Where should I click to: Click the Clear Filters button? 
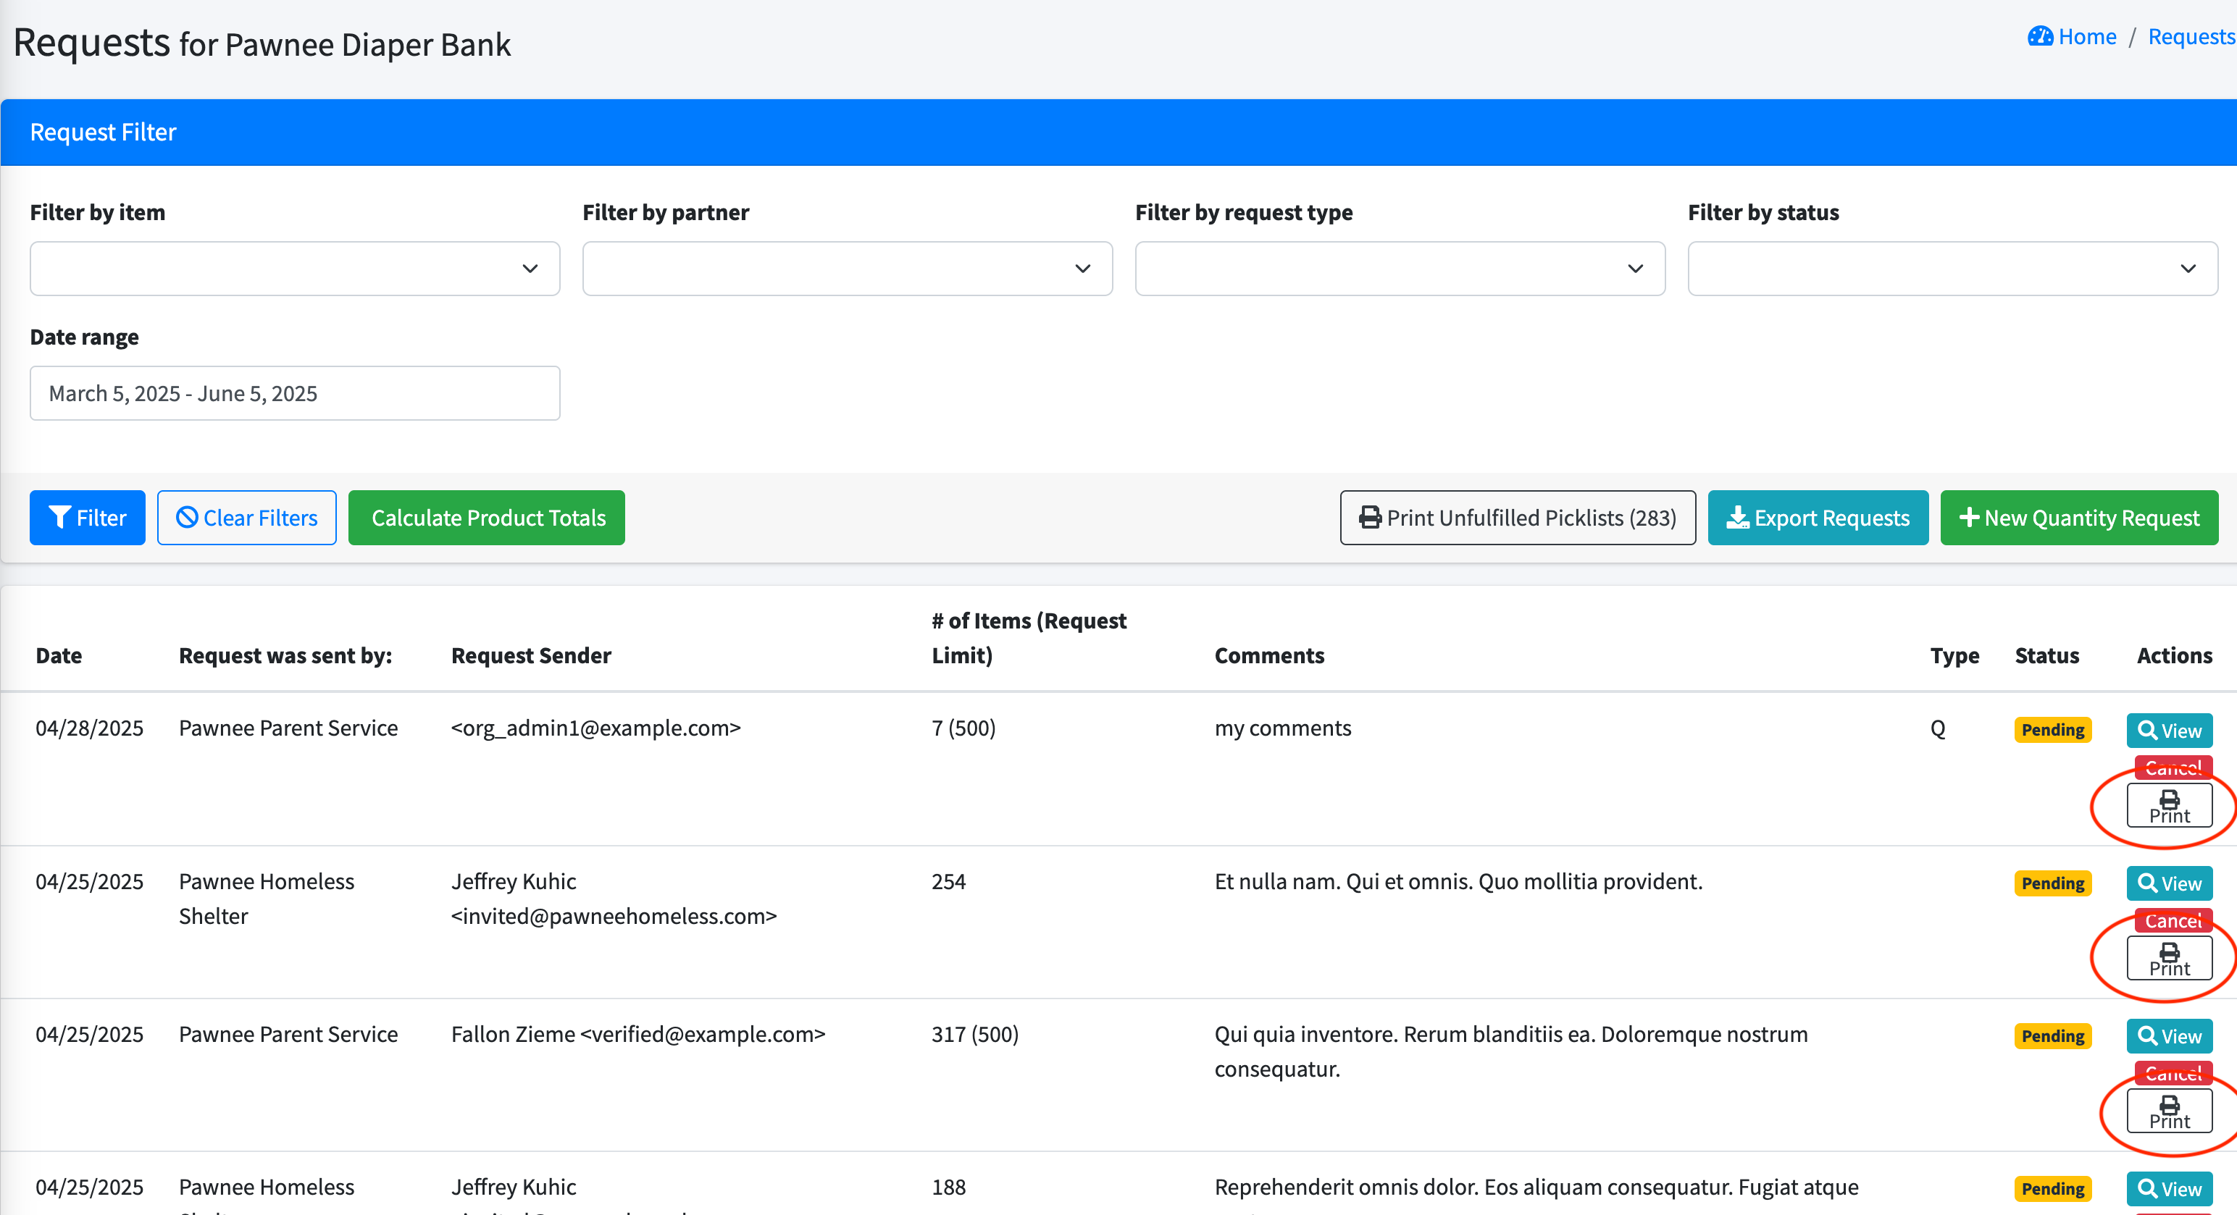[246, 518]
